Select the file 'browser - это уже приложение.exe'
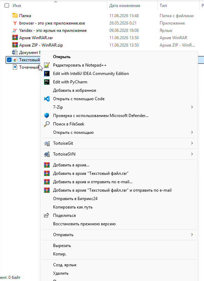The image size is (204, 281). (x=52, y=23)
